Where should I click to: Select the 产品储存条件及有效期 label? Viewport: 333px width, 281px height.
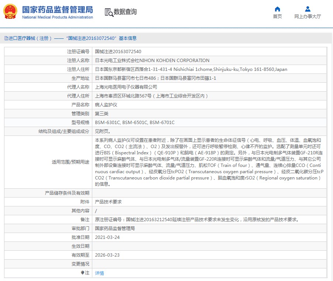coord(67,193)
